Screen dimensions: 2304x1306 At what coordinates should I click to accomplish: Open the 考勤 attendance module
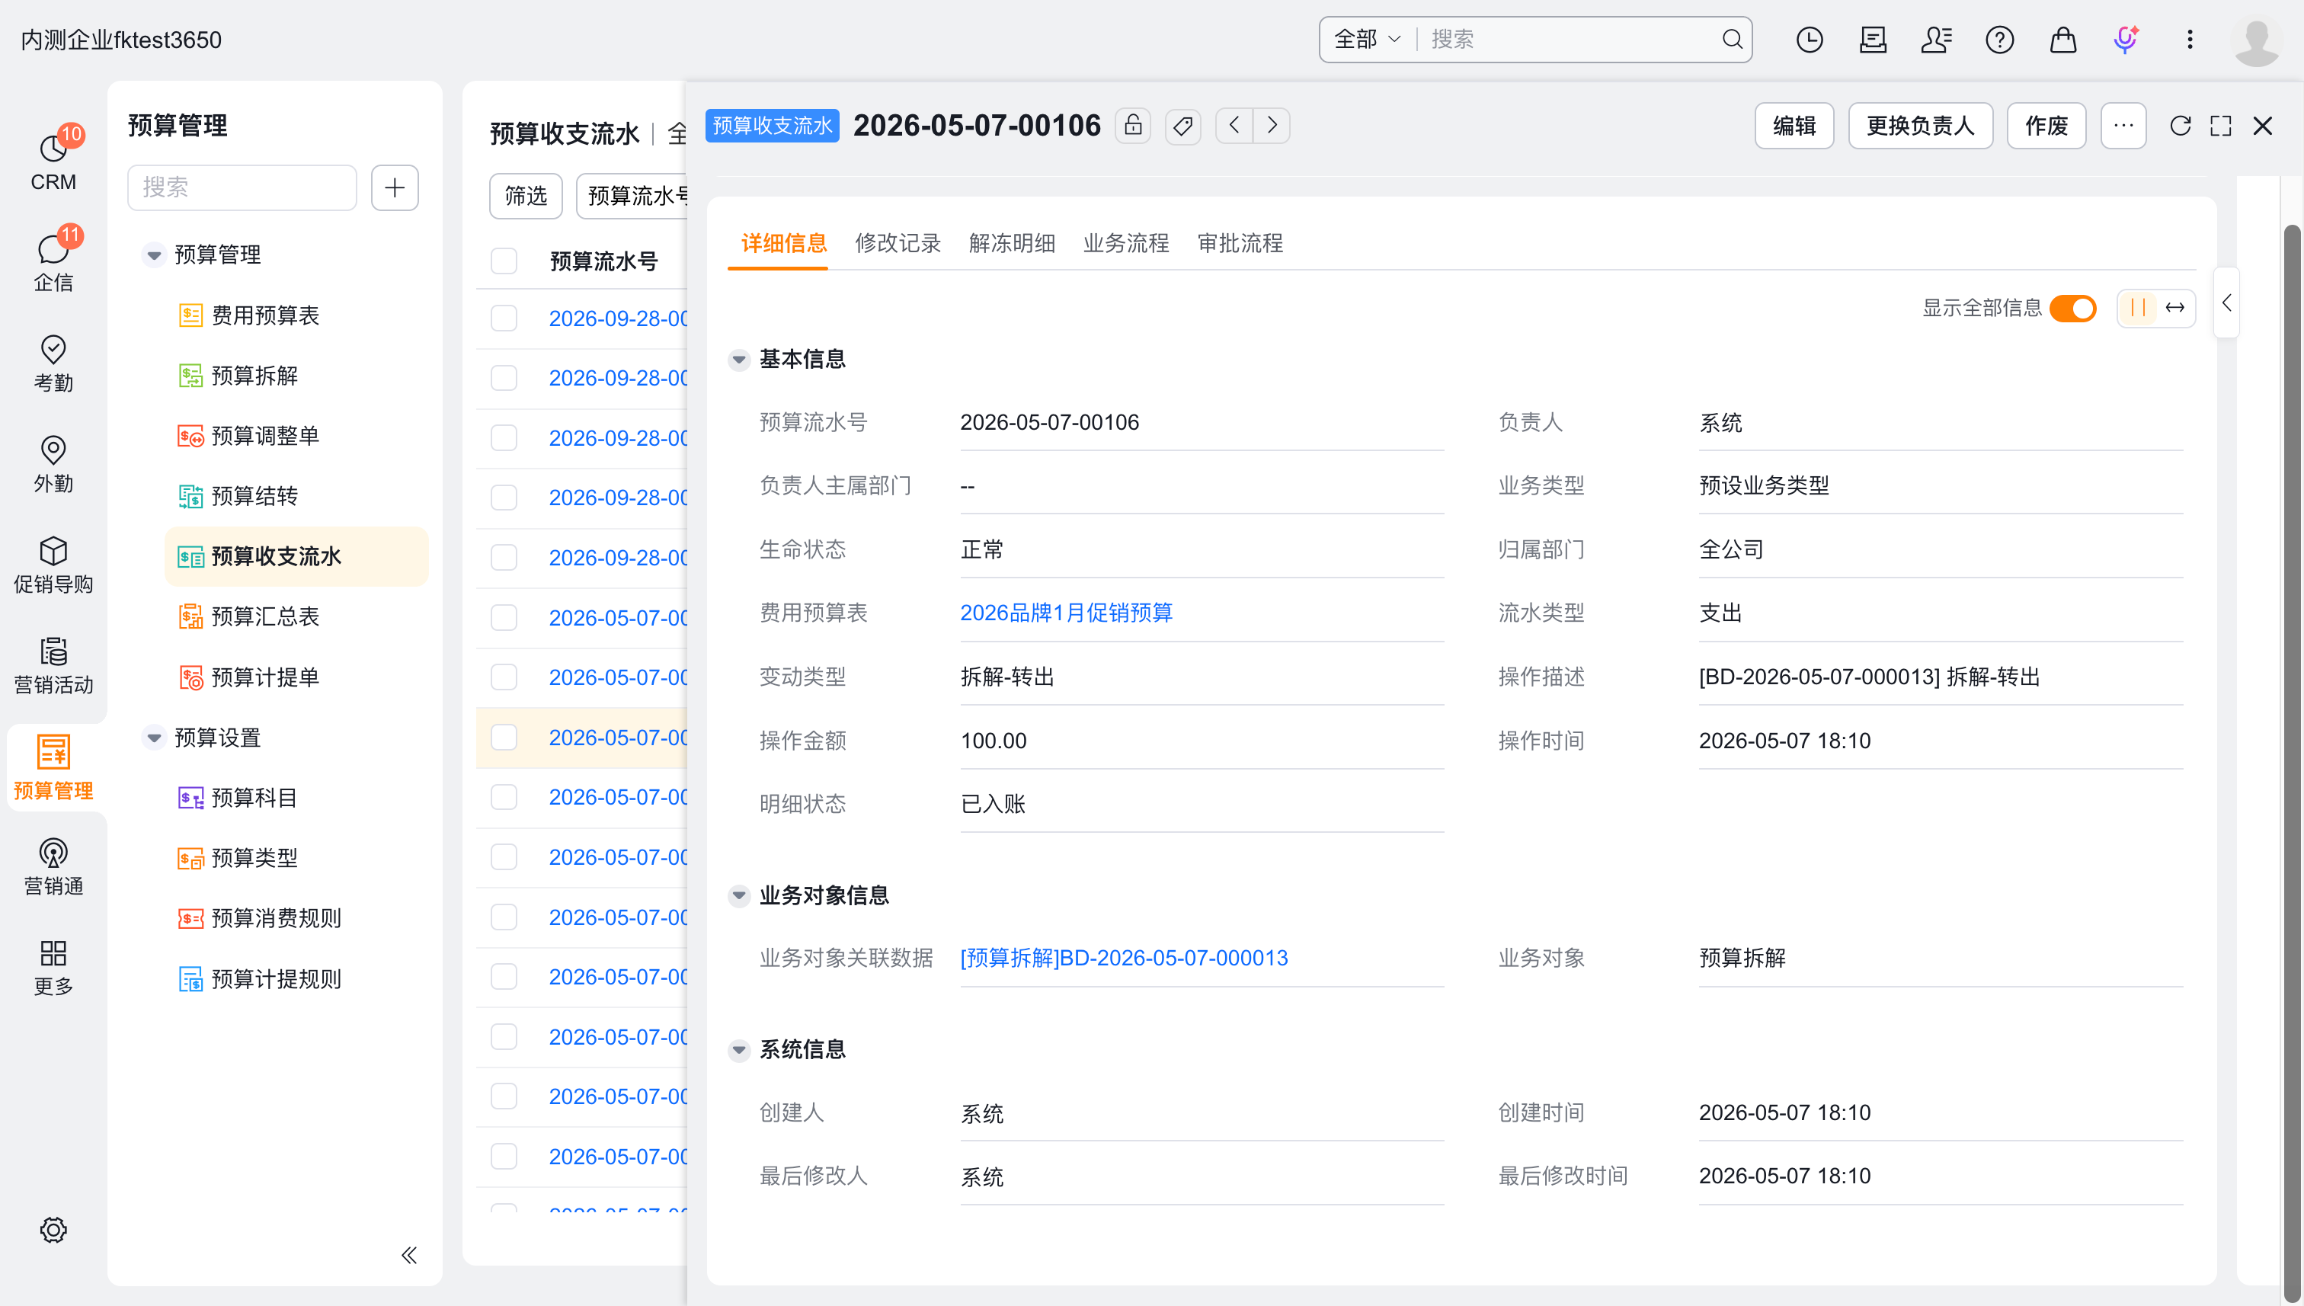(x=53, y=363)
